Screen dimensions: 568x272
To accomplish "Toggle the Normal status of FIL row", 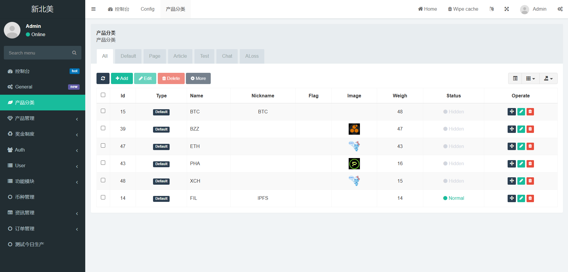I will point(453,198).
